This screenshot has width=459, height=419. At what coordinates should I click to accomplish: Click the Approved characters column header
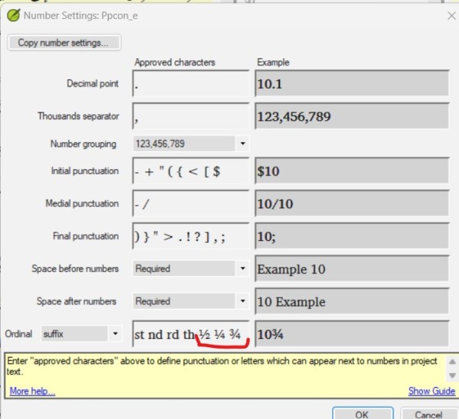click(174, 63)
